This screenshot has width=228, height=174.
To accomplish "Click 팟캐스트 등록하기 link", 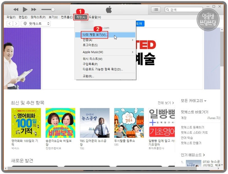I will [192, 127].
